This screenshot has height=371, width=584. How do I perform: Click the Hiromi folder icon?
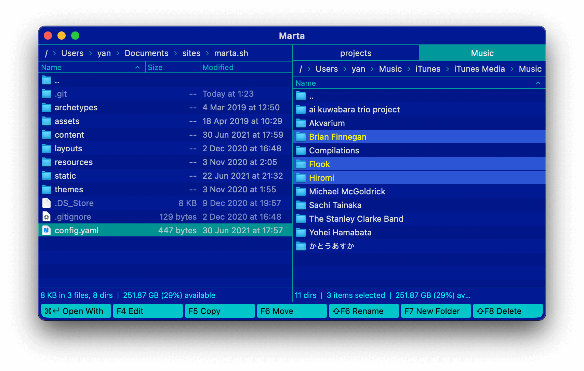[301, 178]
